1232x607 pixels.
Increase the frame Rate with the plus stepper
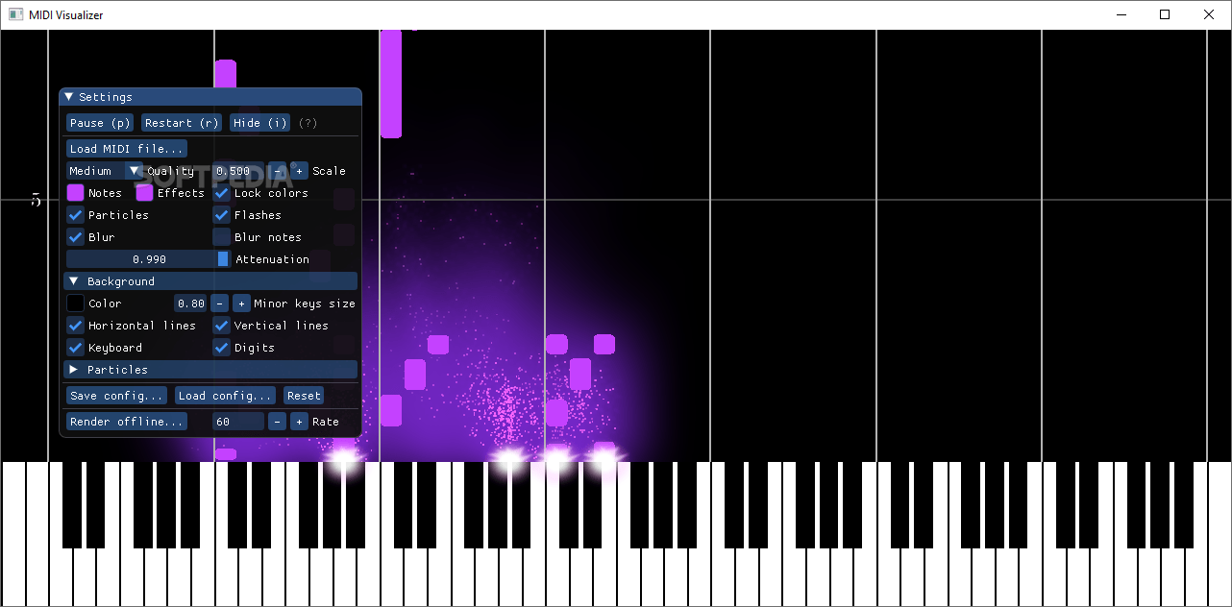(298, 421)
